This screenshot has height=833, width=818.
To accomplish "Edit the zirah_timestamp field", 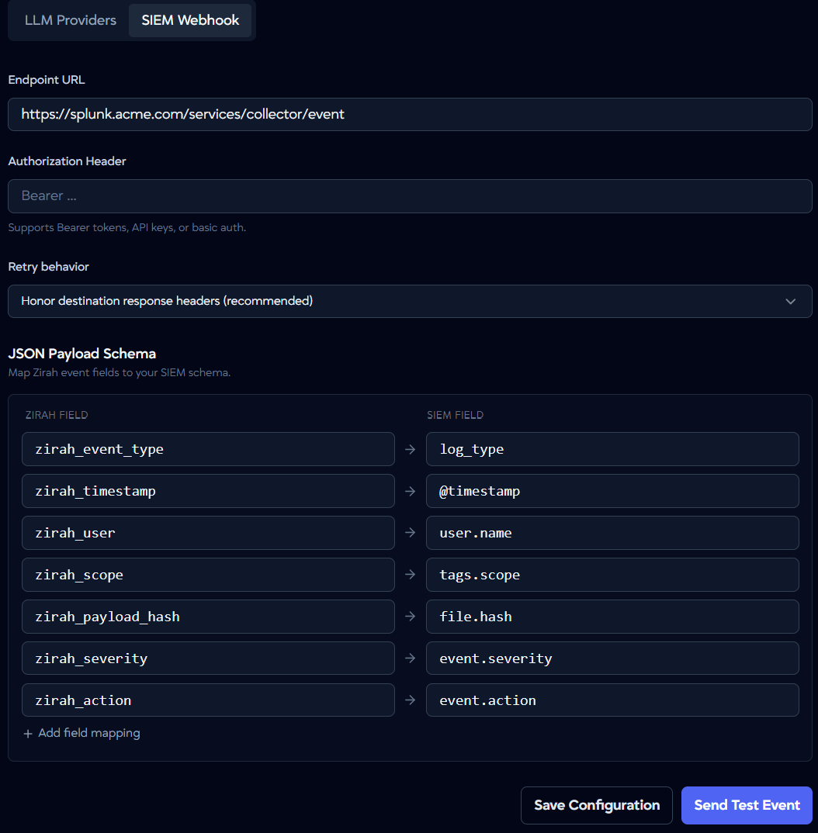I will 208,491.
